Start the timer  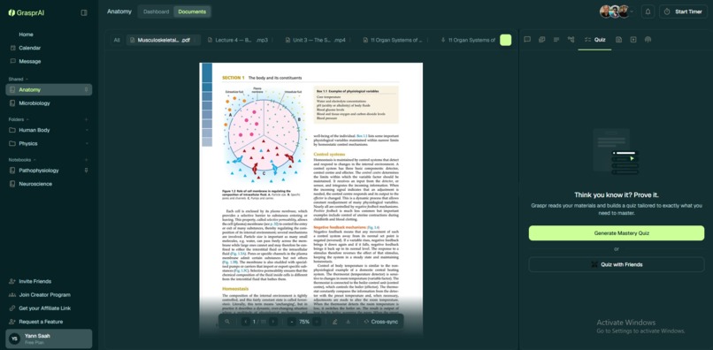[x=683, y=11]
